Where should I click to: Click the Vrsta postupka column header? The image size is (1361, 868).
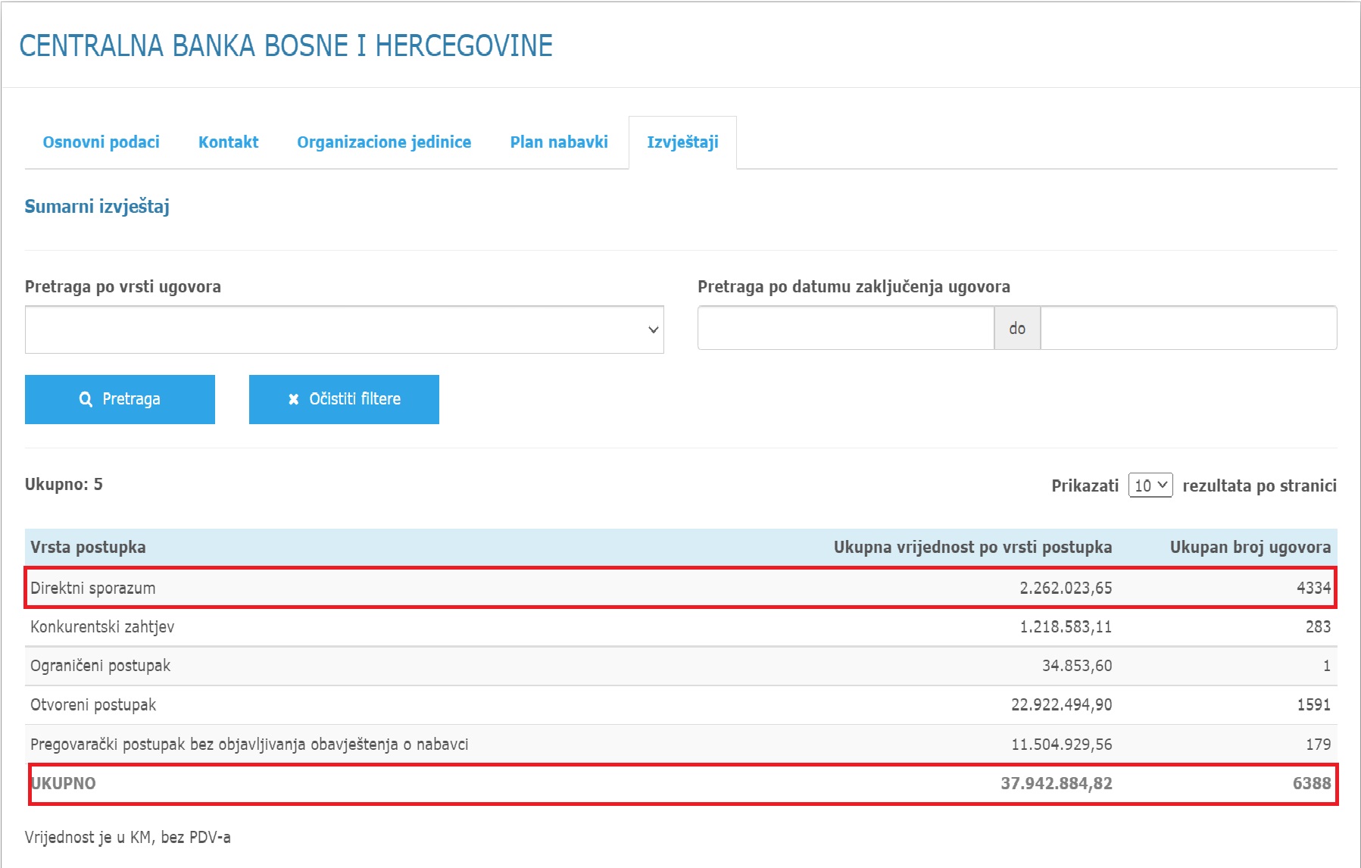[88, 547]
